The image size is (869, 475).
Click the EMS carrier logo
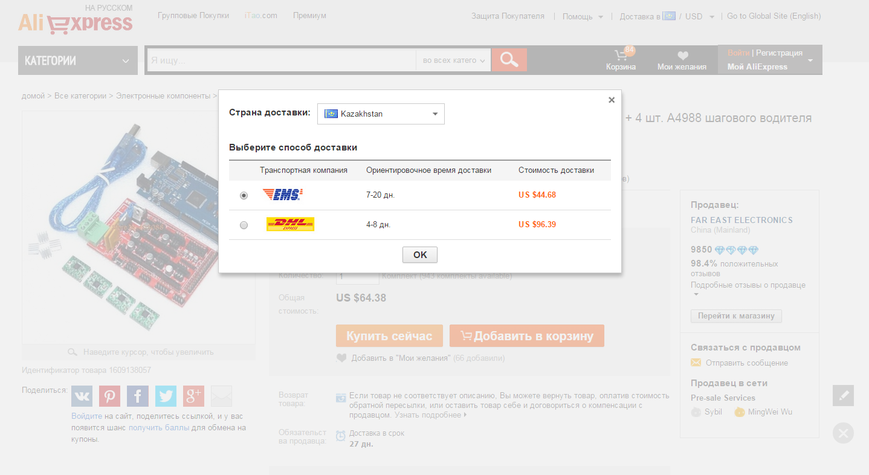pyautogui.click(x=283, y=195)
